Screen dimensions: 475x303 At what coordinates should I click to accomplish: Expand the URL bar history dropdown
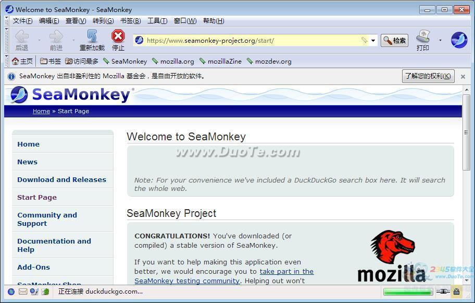point(373,40)
